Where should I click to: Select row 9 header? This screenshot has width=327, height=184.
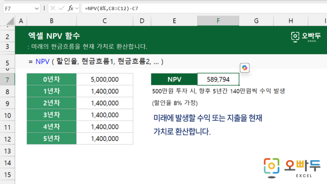tap(7, 103)
